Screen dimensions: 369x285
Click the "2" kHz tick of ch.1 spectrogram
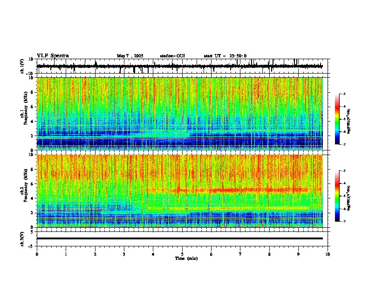(32, 136)
